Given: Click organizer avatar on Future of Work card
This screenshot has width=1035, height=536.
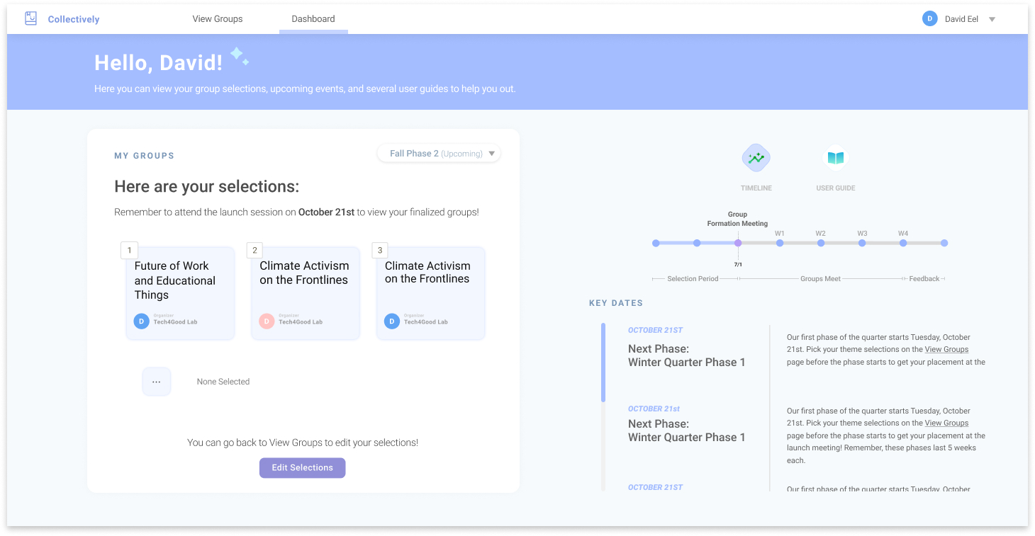Looking at the screenshot, I should coord(141,321).
